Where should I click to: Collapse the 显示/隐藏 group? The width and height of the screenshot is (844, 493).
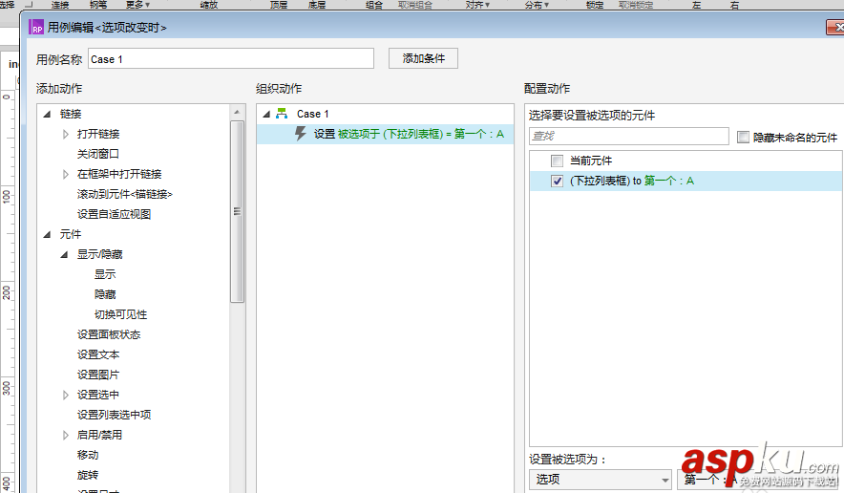65,254
